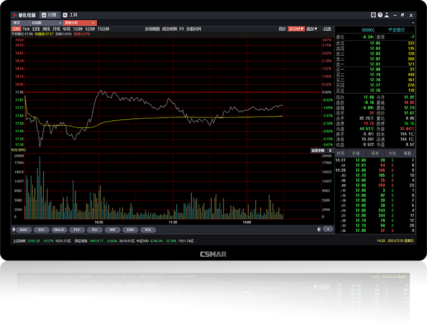Expand the 多分时 dropdown
427x326 pixels.
click(x=296, y=29)
